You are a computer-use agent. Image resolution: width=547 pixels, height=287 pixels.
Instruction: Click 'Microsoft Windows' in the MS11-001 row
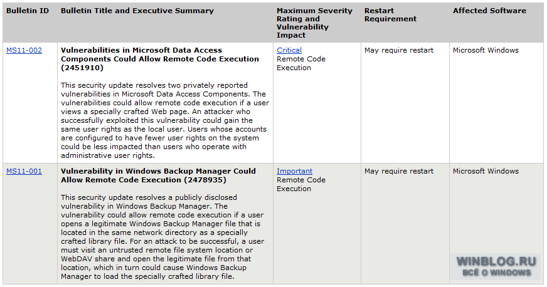[486, 171]
